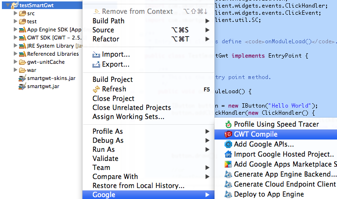This screenshot has width=337, height=199.
Task: Click the Refresh arrows icon
Action: 96,89
